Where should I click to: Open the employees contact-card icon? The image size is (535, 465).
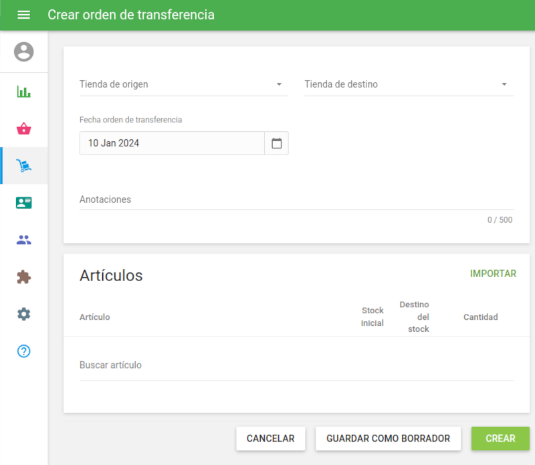pos(24,202)
